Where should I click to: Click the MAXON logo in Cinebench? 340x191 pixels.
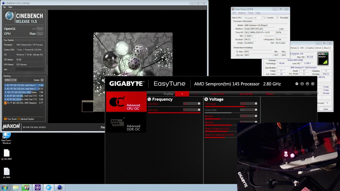(x=11, y=126)
